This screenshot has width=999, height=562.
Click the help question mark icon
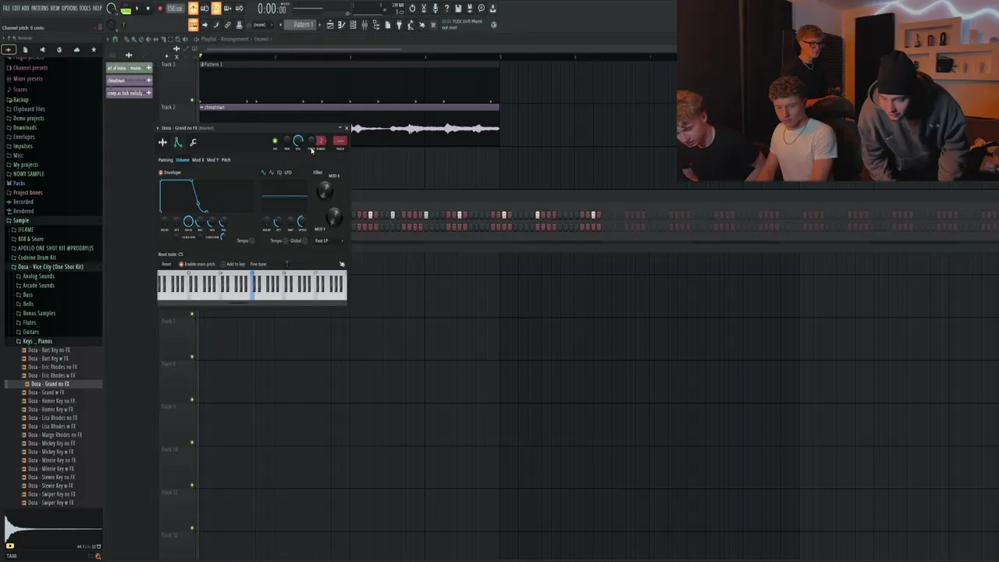(446, 8)
